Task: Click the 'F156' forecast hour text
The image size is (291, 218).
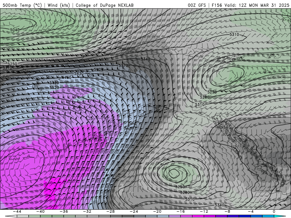Action: click(x=217, y=5)
